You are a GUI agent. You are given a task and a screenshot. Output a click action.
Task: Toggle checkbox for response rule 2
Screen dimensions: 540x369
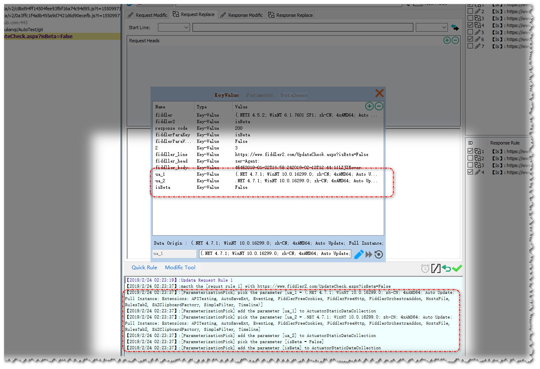tap(470, 158)
